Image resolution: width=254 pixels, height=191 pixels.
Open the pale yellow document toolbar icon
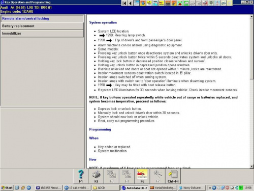click(x=230, y=3)
